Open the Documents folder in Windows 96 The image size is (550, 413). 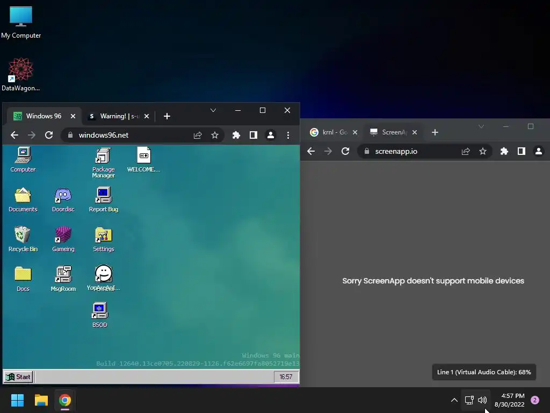(23, 200)
